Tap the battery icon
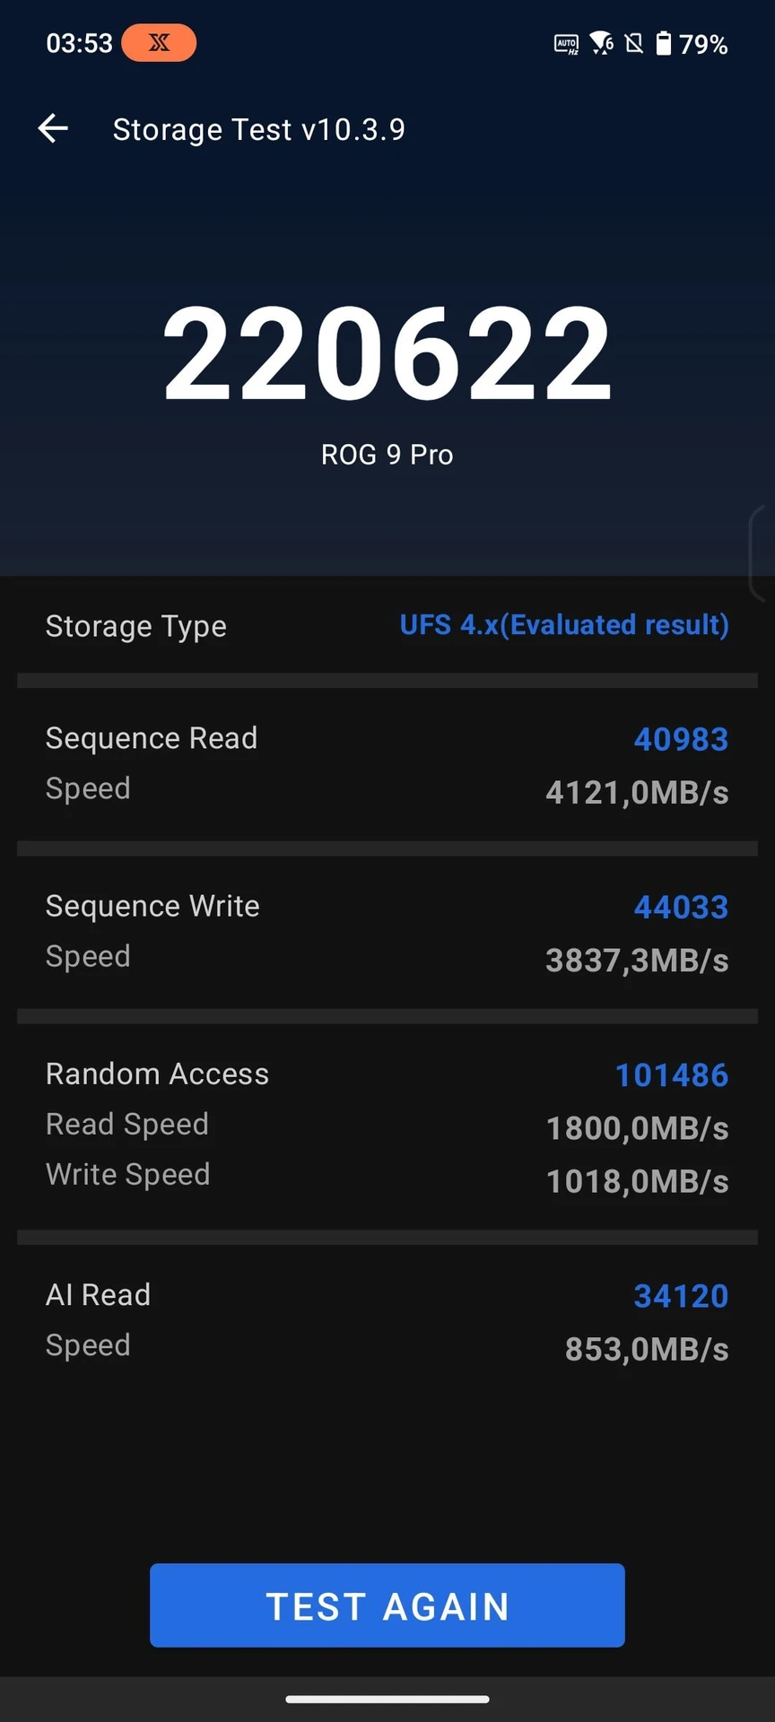The image size is (775, 1722). pyautogui.click(x=664, y=43)
